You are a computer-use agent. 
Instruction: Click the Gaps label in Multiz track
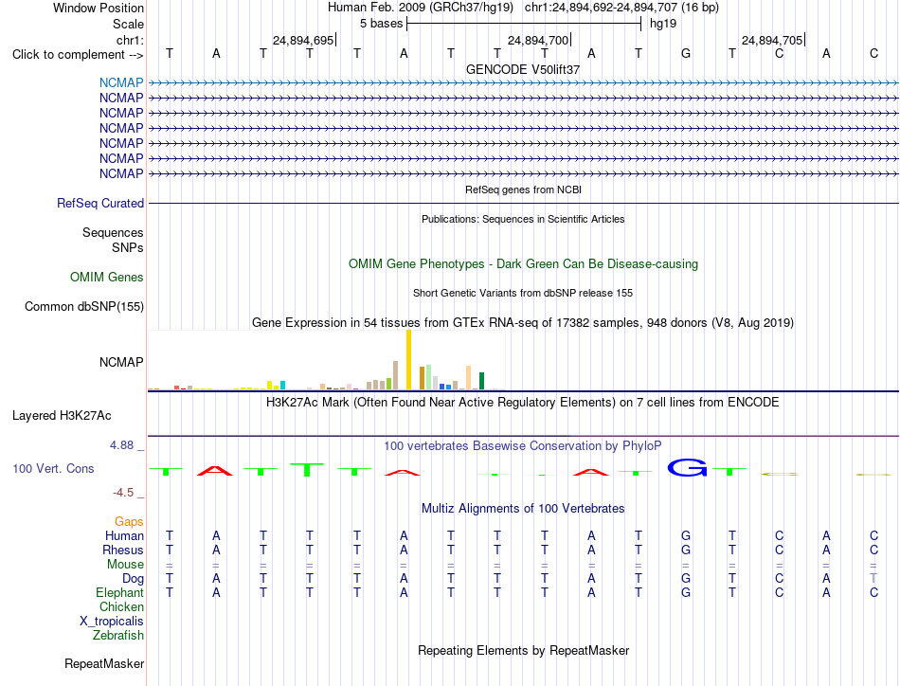tap(129, 521)
